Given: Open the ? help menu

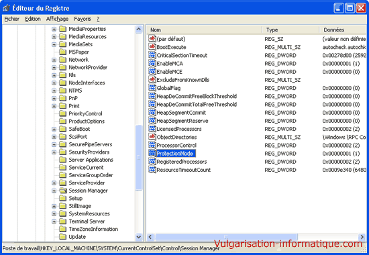Looking at the screenshot, I should [x=98, y=19].
